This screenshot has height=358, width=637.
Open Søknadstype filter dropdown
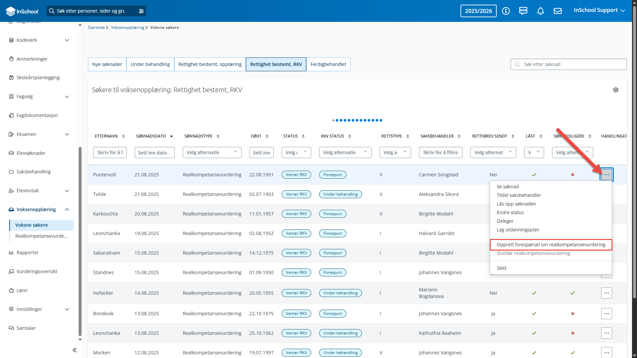click(x=212, y=152)
